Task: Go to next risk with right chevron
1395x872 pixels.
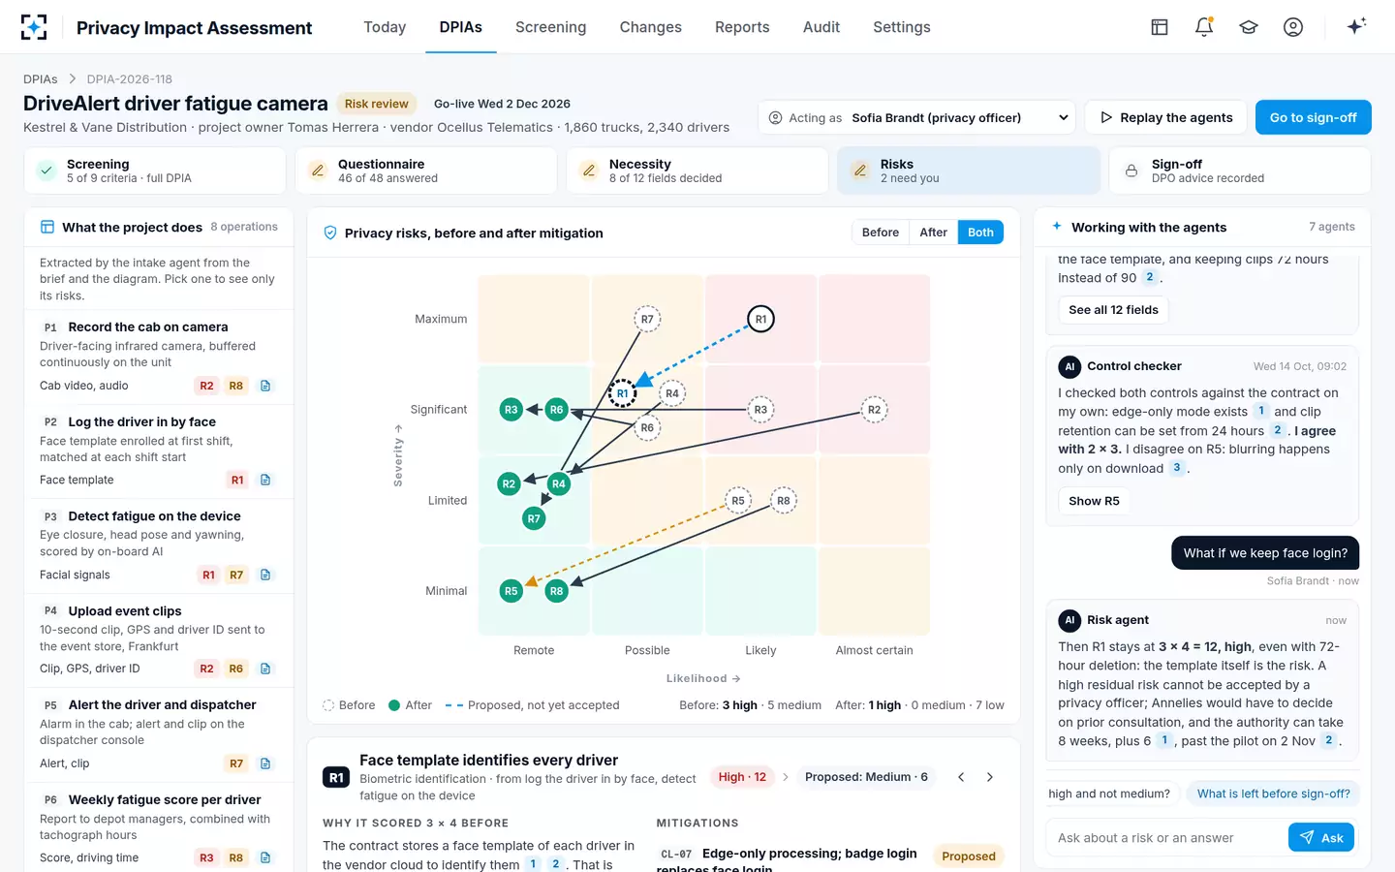Action: (989, 777)
